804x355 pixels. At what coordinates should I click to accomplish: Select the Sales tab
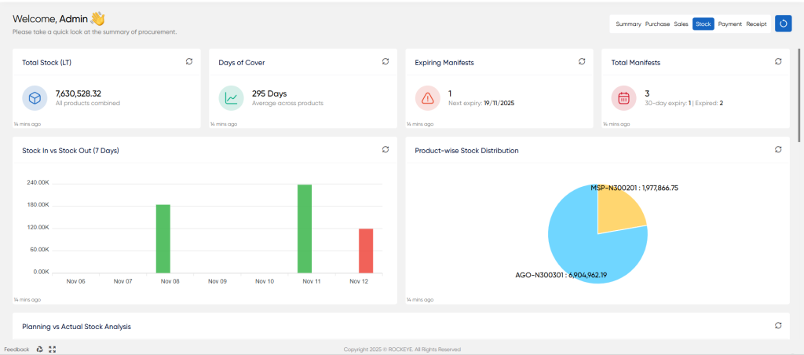pos(681,24)
